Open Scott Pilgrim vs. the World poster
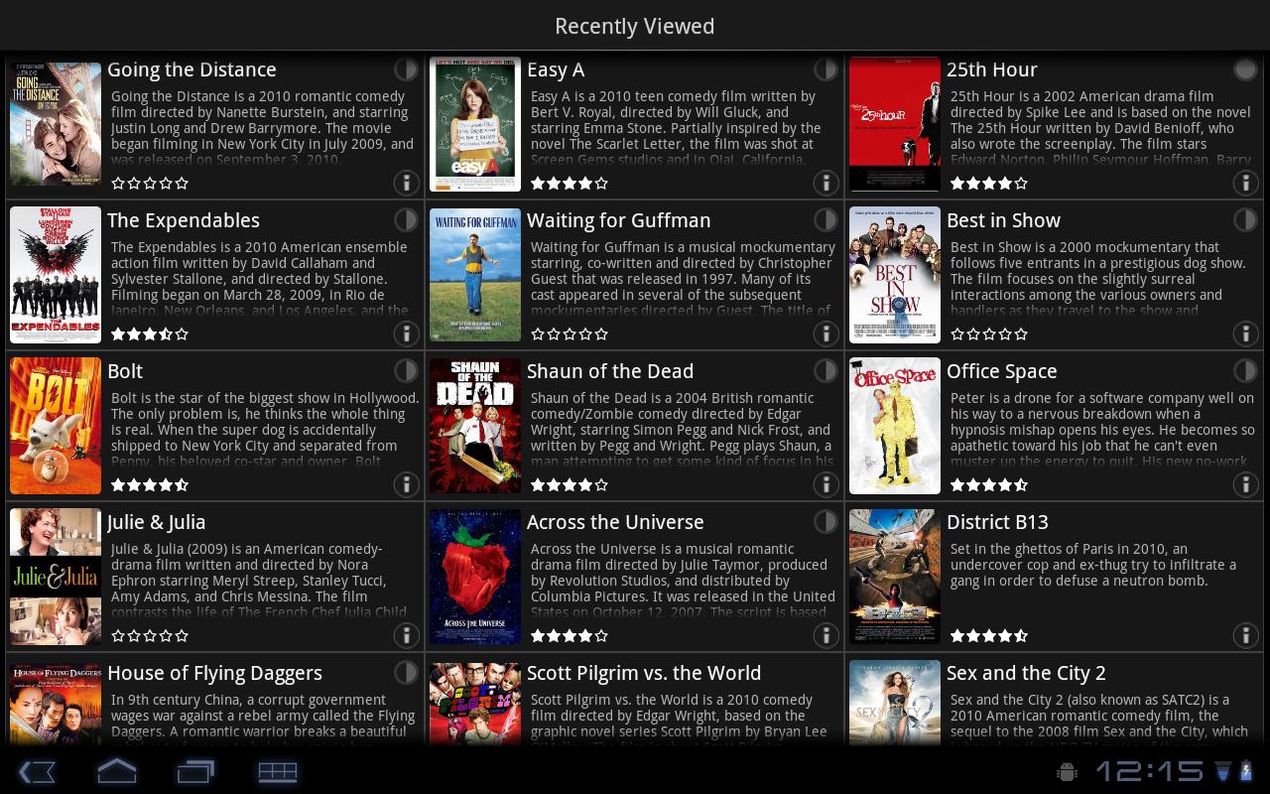The image size is (1270, 794). point(475,703)
